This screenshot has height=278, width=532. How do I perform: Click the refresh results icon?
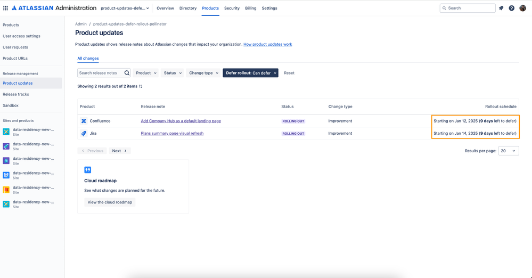[x=141, y=86]
